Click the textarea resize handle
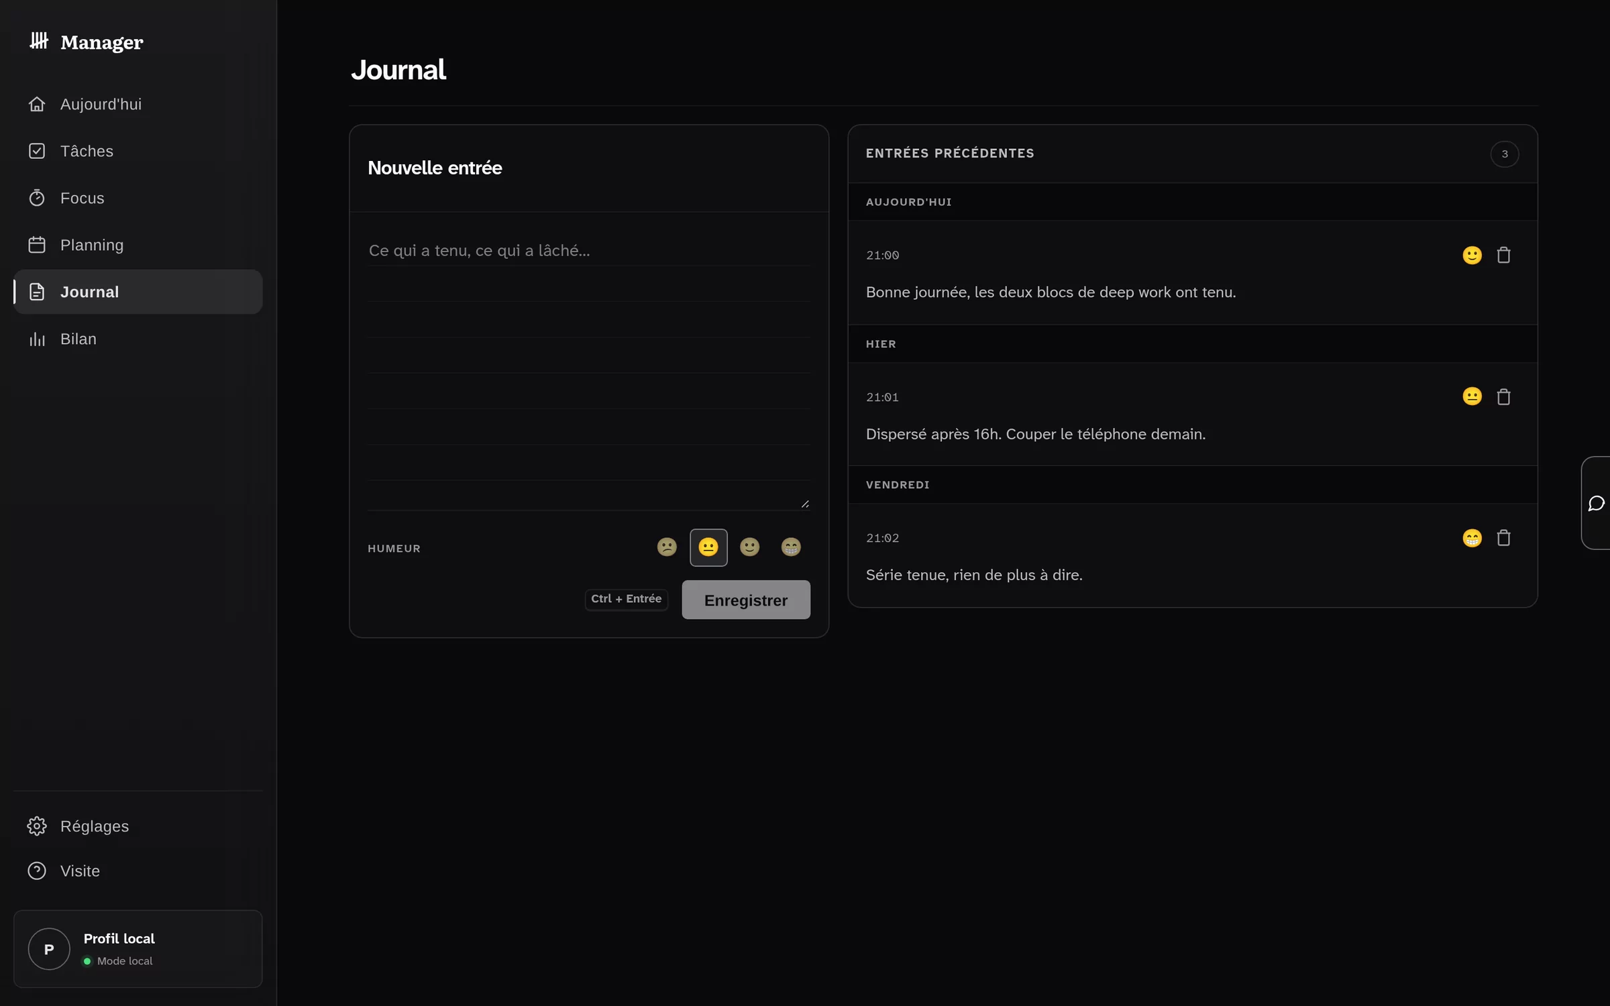The image size is (1610, 1006). click(x=804, y=504)
